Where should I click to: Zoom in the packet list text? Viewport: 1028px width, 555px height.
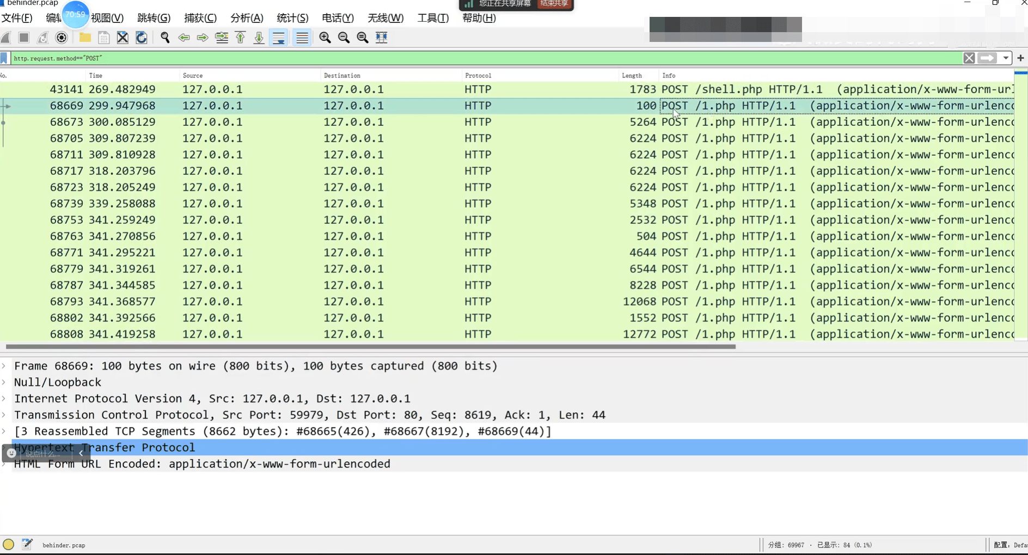[x=325, y=38]
